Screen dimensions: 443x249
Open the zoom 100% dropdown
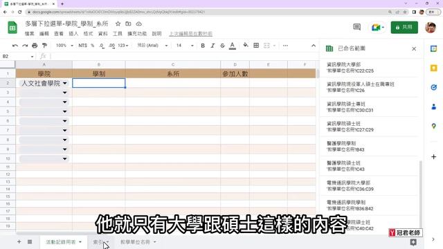(64, 46)
